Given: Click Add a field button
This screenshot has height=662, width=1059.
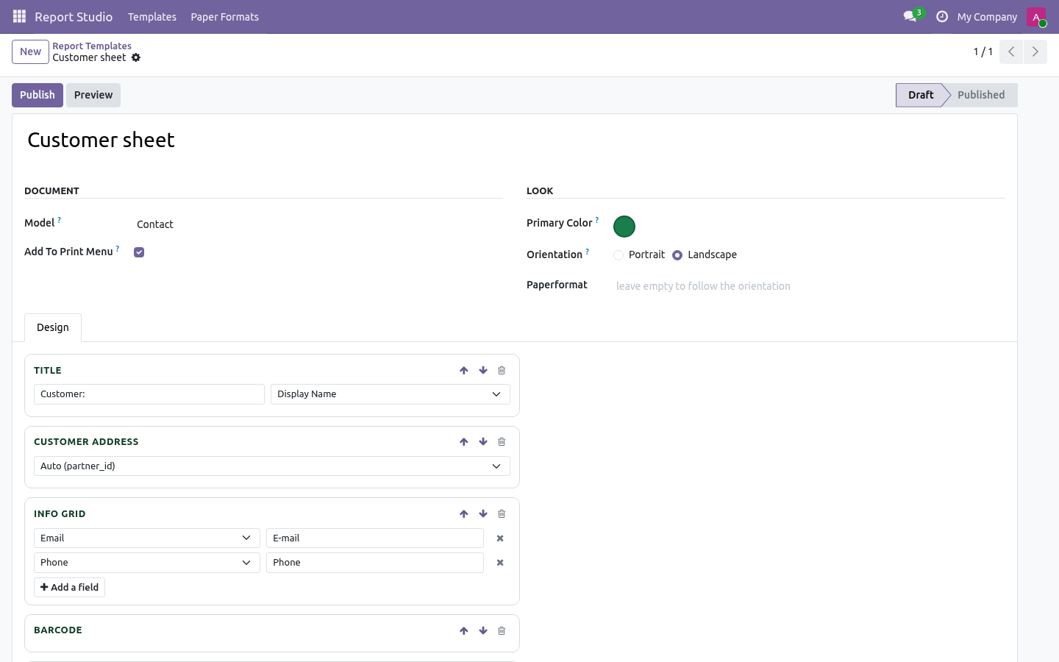Looking at the screenshot, I should click(x=69, y=588).
